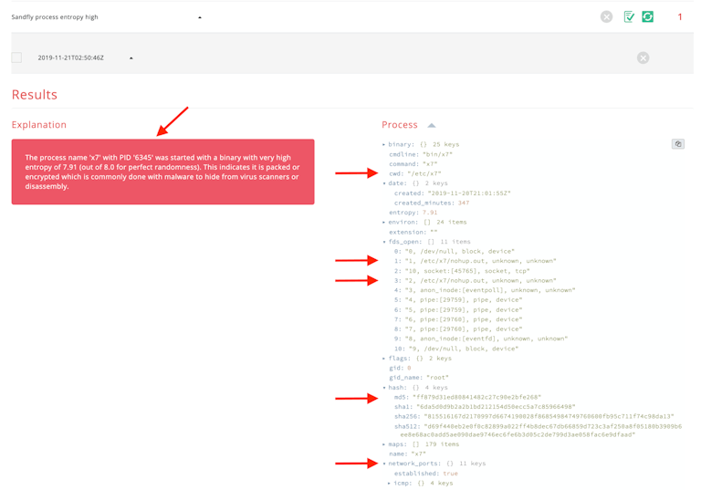
Task: Collapse the network_ports 11 keys node
Action: (x=384, y=464)
